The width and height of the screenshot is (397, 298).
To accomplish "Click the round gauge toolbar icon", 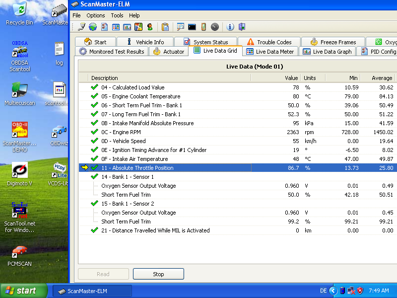I will coord(214,27).
